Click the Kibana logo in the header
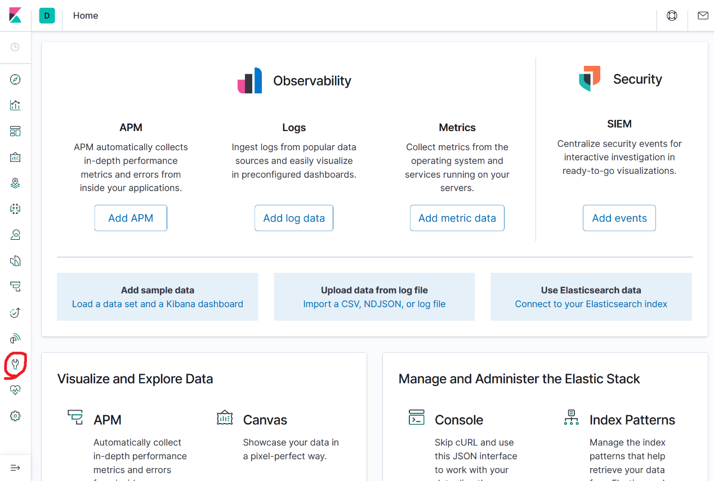 [x=15, y=16]
